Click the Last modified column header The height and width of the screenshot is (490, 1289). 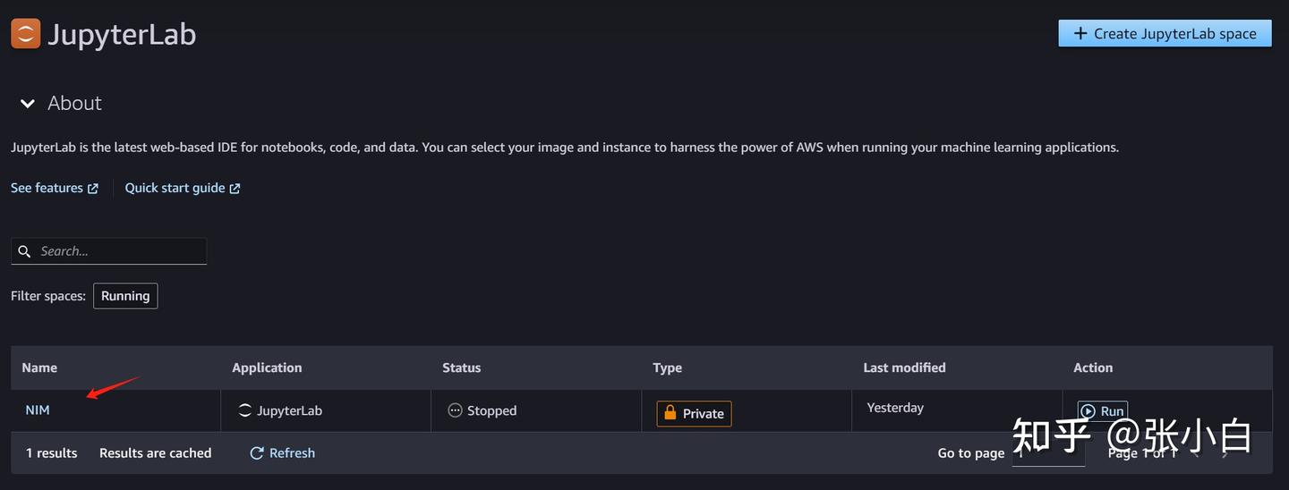pyautogui.click(x=904, y=367)
